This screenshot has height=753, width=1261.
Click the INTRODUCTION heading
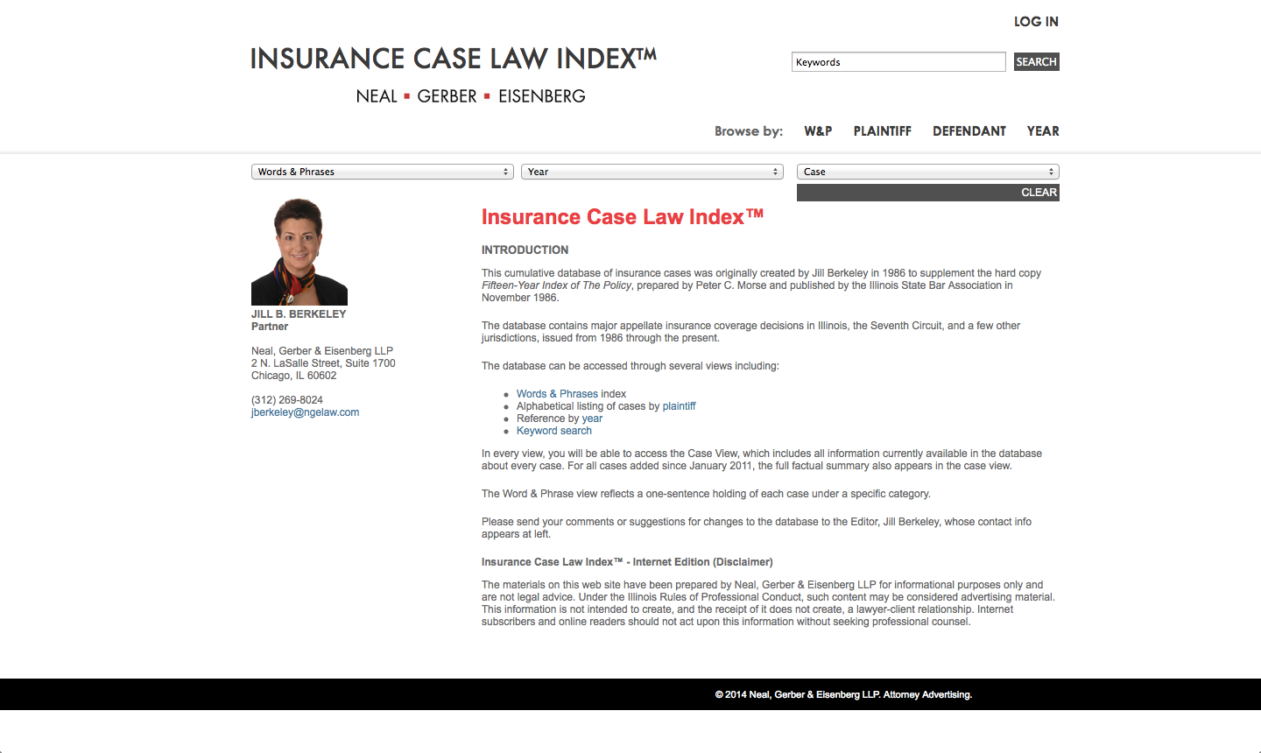(x=525, y=250)
